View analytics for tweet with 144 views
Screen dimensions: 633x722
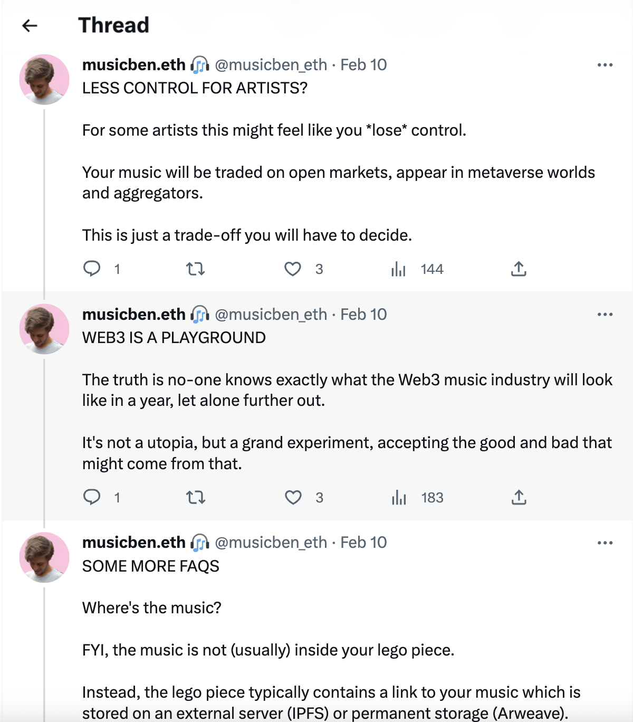click(399, 270)
